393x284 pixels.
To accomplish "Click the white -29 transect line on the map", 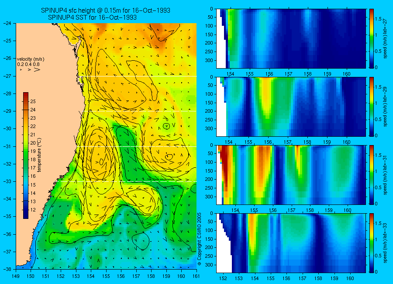I will point(140,111).
